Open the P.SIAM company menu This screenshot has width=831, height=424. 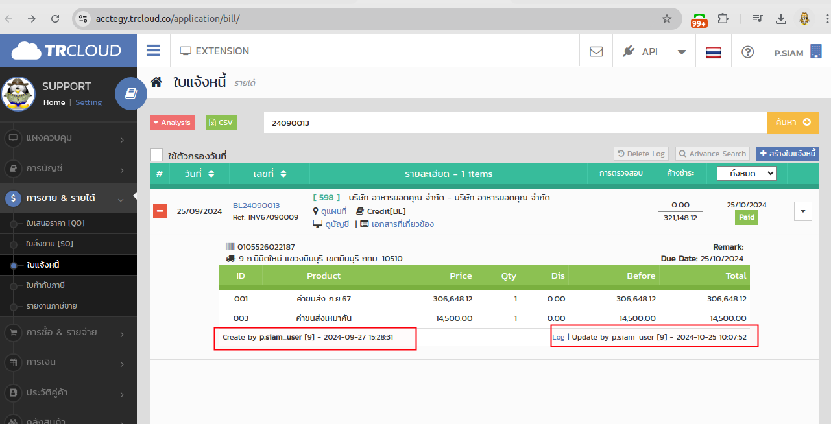797,53
